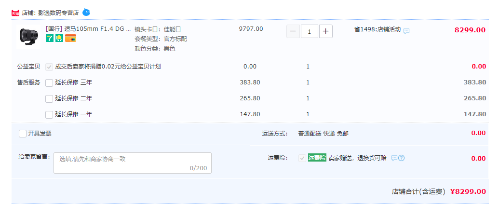Open the Wangwang chat icon beside the shop name
Viewport: 499px width, 204px height.
point(86,13)
